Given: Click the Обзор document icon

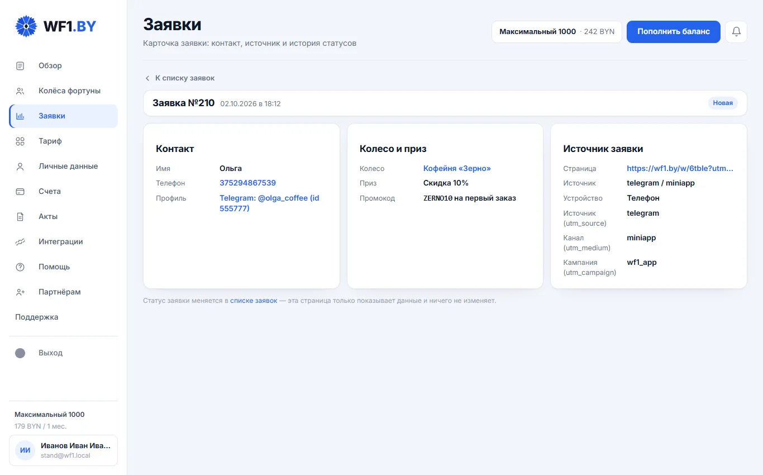Looking at the screenshot, I should [20, 66].
